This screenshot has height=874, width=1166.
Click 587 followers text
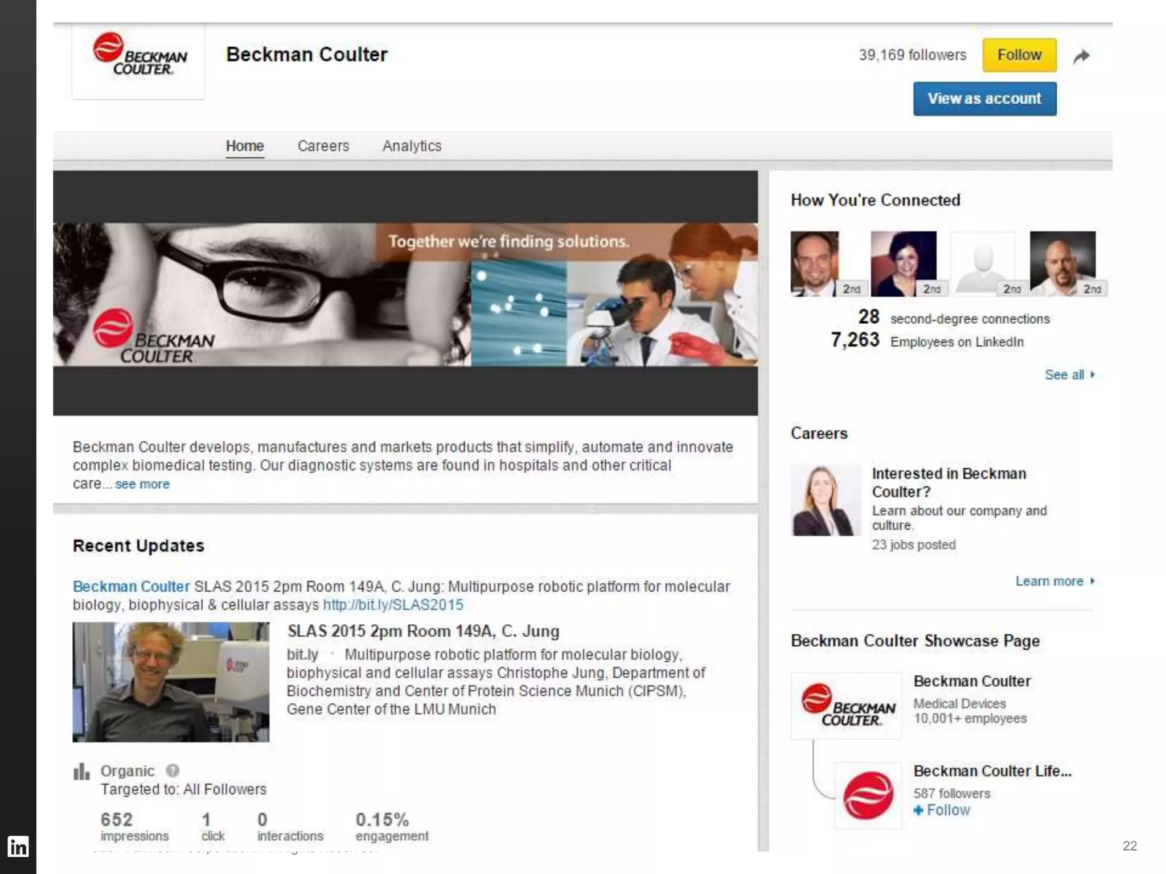coord(951,793)
